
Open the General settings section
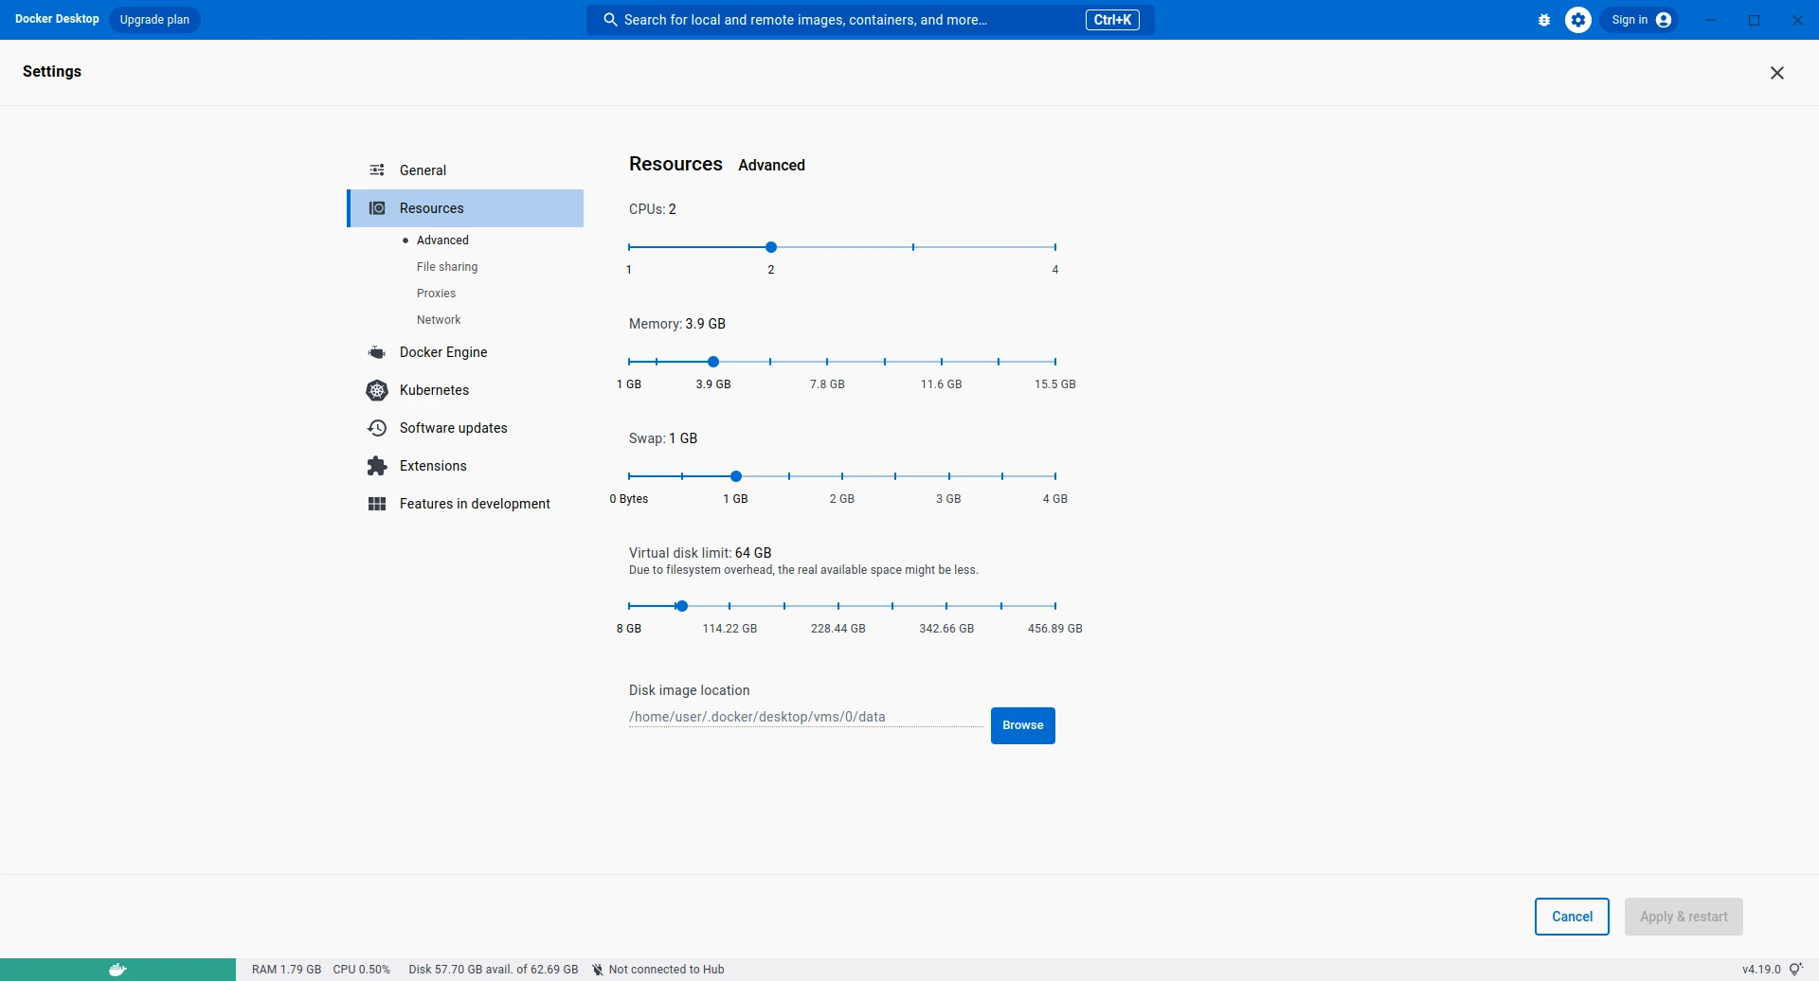click(423, 170)
